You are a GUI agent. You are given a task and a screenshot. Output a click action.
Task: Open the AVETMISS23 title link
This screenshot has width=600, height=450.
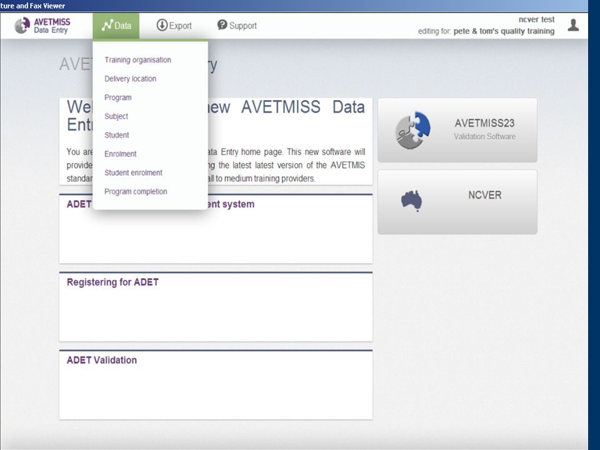[484, 123]
